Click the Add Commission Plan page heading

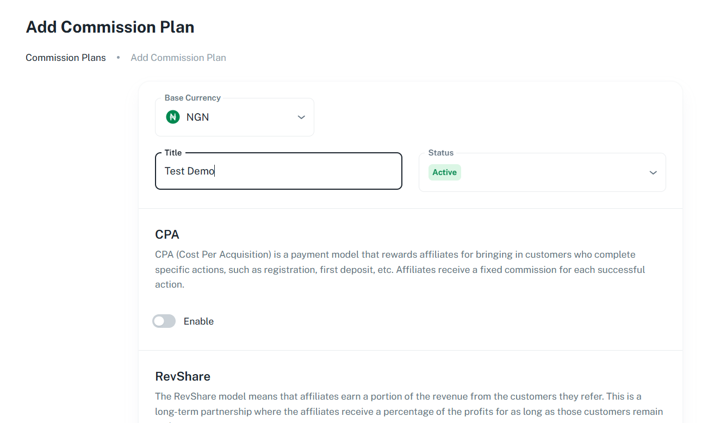point(110,27)
